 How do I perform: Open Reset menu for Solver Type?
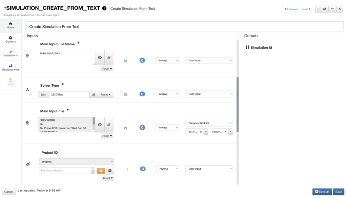coord(106,94)
